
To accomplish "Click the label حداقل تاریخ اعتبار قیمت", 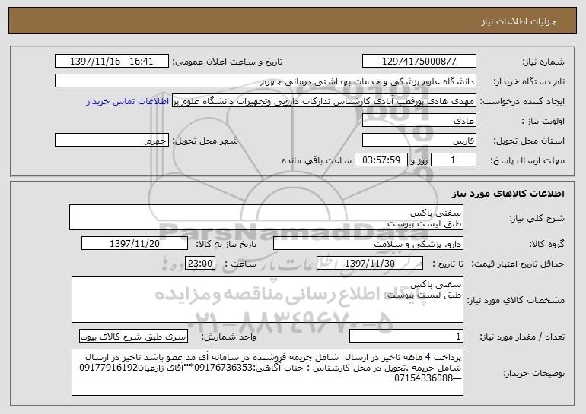I will click(x=518, y=264).
